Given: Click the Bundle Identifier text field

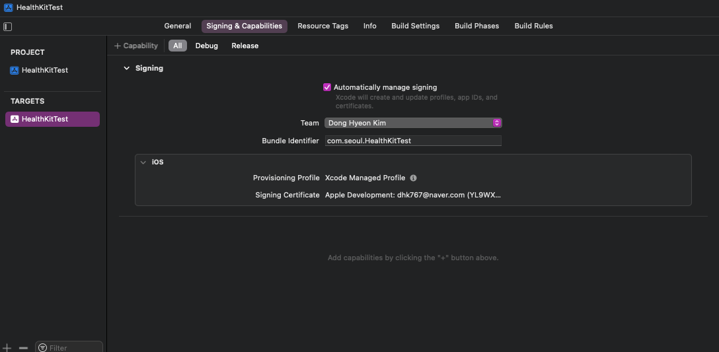Looking at the screenshot, I should tap(413, 141).
